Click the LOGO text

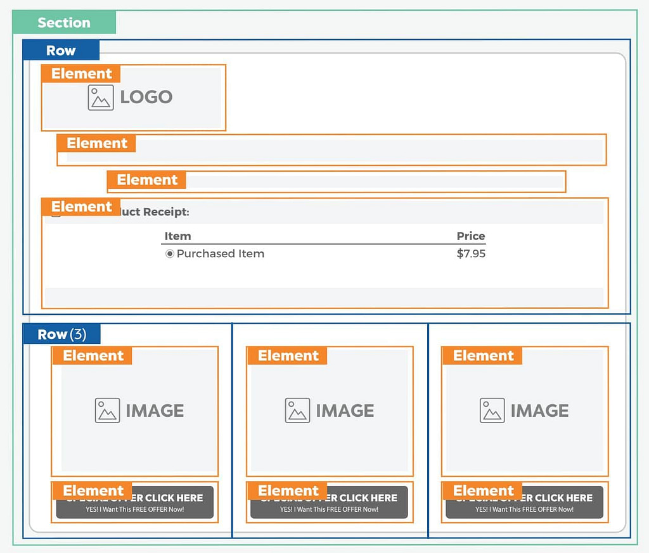coord(146,97)
